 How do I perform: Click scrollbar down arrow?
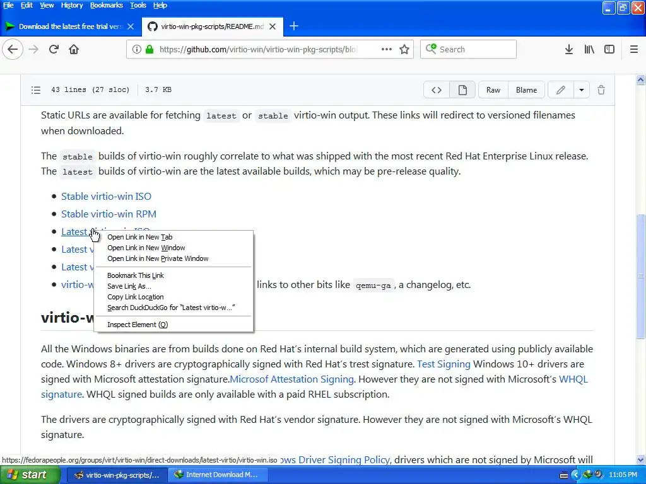click(x=641, y=459)
